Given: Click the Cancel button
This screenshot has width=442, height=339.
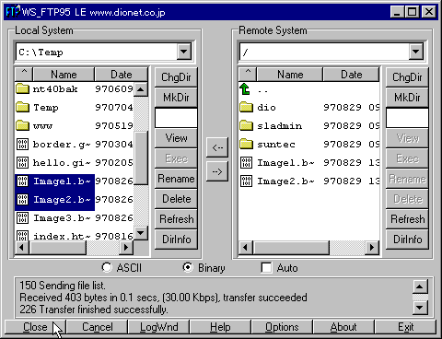Looking at the screenshot, I should 98,327.
